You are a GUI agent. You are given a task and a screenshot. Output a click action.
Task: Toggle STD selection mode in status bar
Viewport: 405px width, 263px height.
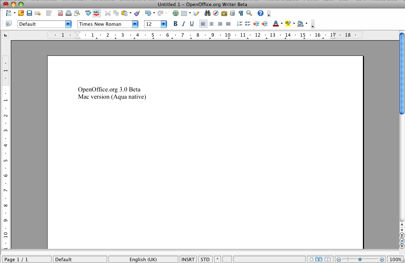(x=205, y=259)
